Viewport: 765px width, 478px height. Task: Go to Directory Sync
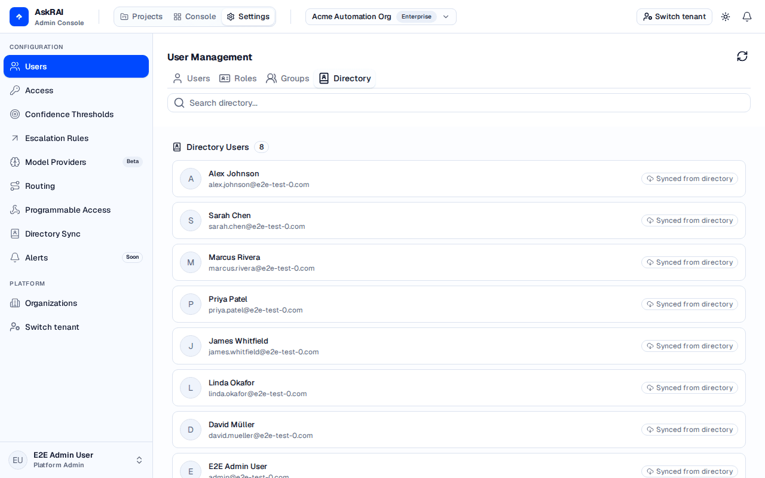pyautogui.click(x=76, y=234)
